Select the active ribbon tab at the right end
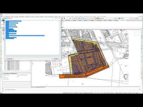The width and height of the screenshot is (143, 107). [122, 20]
